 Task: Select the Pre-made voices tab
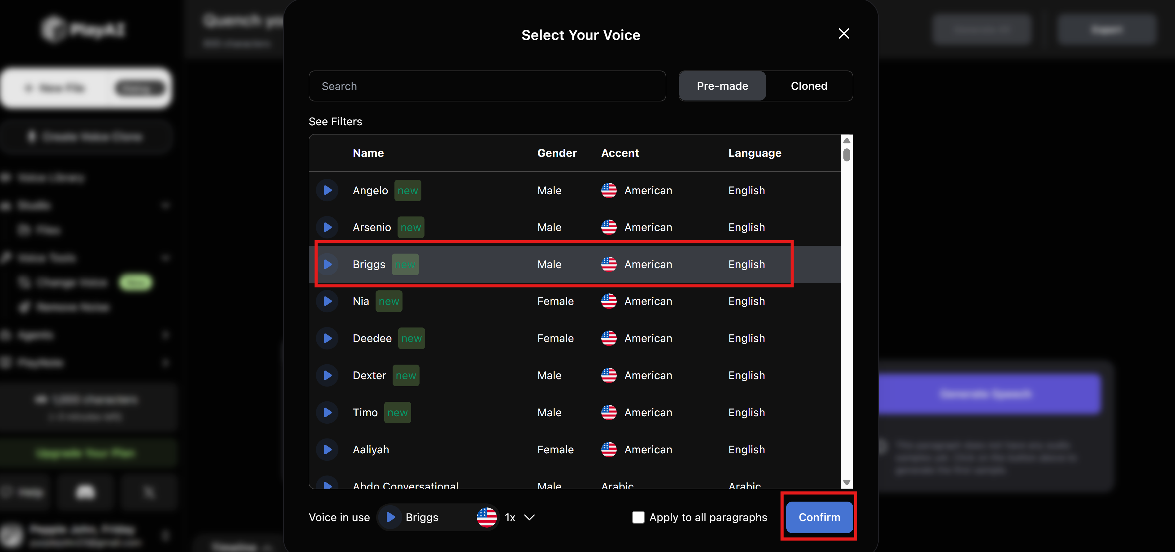722,86
